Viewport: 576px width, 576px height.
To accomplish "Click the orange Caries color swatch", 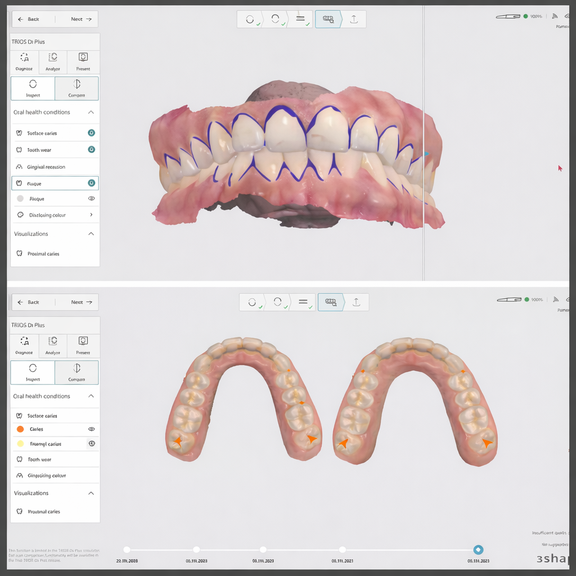I will pyautogui.click(x=20, y=429).
